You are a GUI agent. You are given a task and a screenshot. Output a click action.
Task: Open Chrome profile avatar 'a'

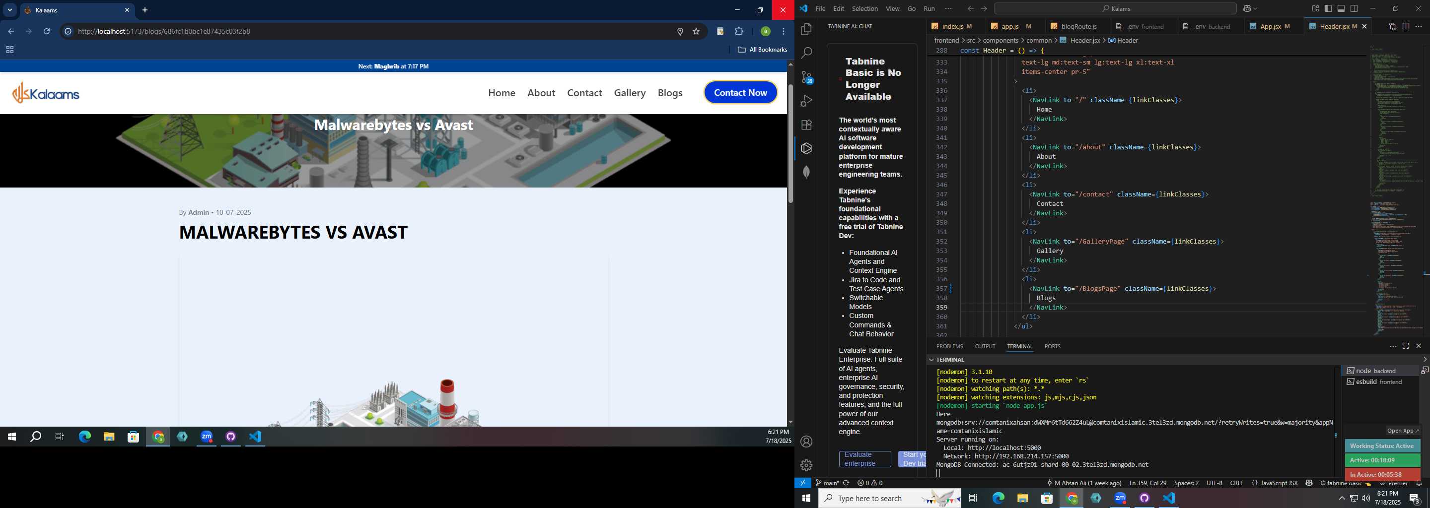(x=766, y=32)
